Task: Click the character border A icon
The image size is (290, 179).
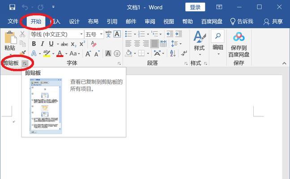Action: pyautogui.click(x=117, y=34)
